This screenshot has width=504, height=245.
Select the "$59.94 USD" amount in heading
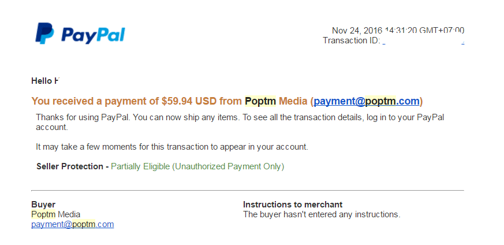tap(189, 102)
